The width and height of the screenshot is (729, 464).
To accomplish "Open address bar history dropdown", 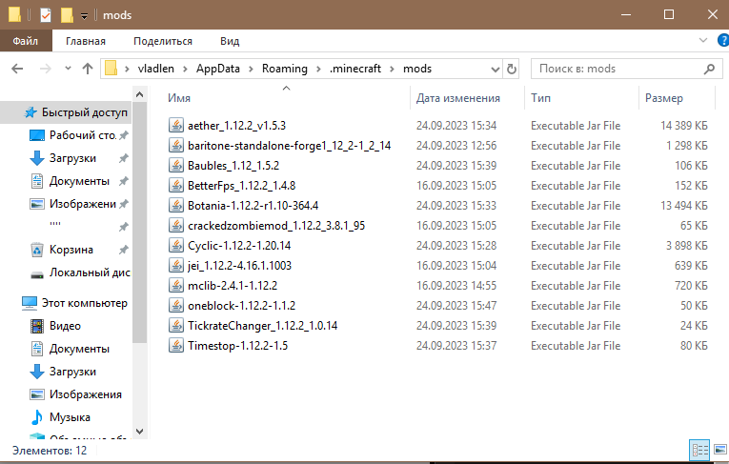I will tap(496, 70).
